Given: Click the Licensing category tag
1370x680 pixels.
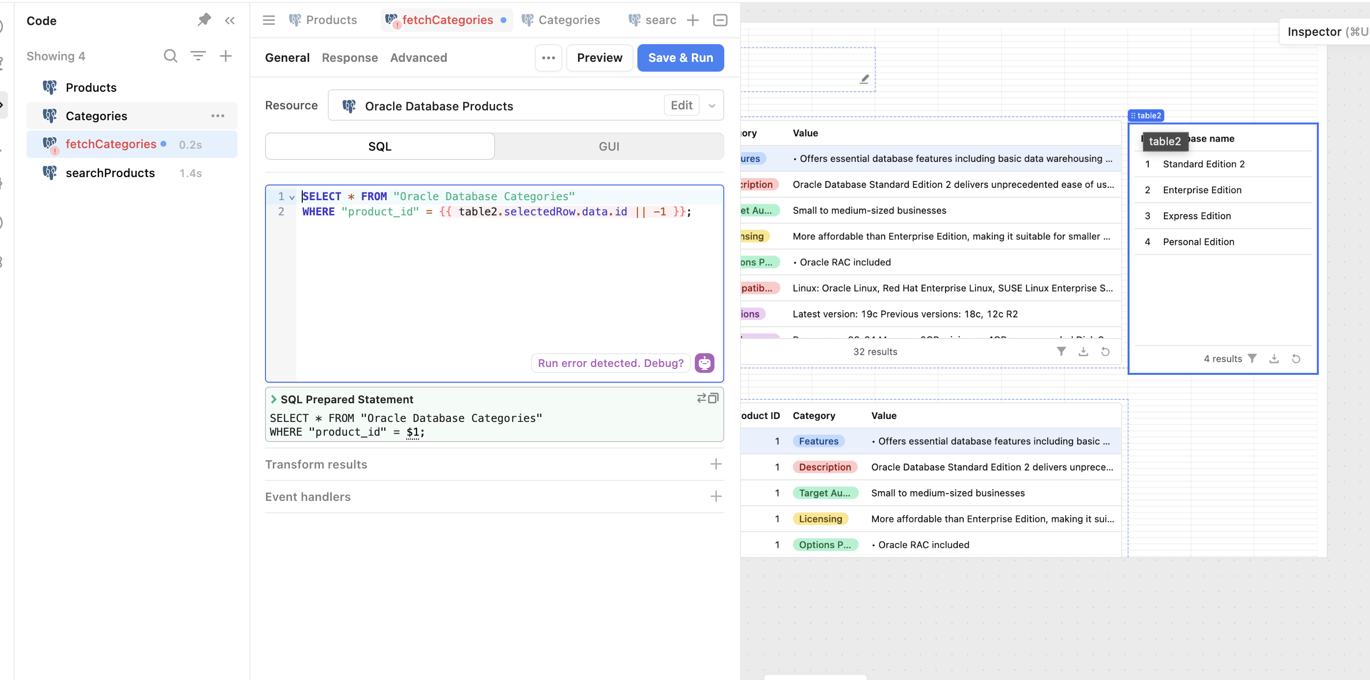Looking at the screenshot, I should tap(820, 519).
